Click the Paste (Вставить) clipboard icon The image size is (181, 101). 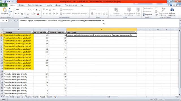tap(5, 10)
